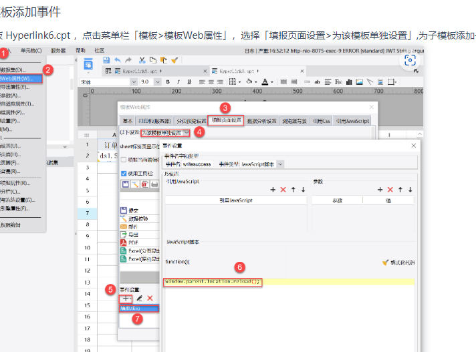Click the red delete X under 事件设置
The width and height of the screenshot is (476, 352).
[x=150, y=299]
